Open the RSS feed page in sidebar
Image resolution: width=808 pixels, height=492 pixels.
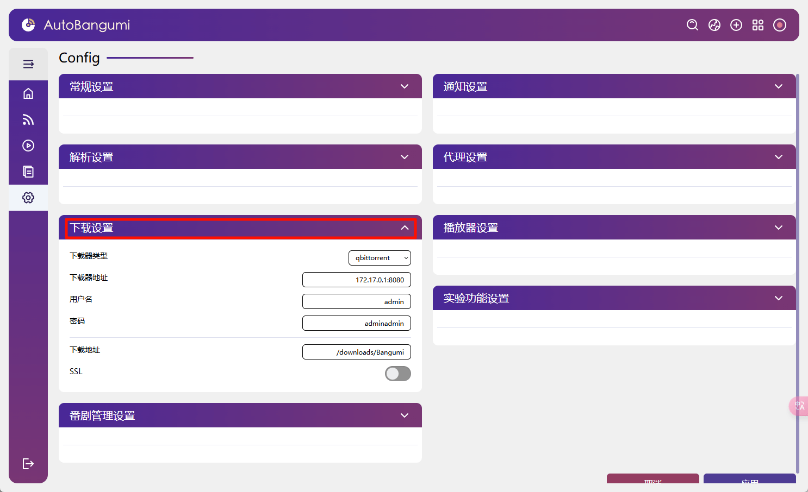28,119
